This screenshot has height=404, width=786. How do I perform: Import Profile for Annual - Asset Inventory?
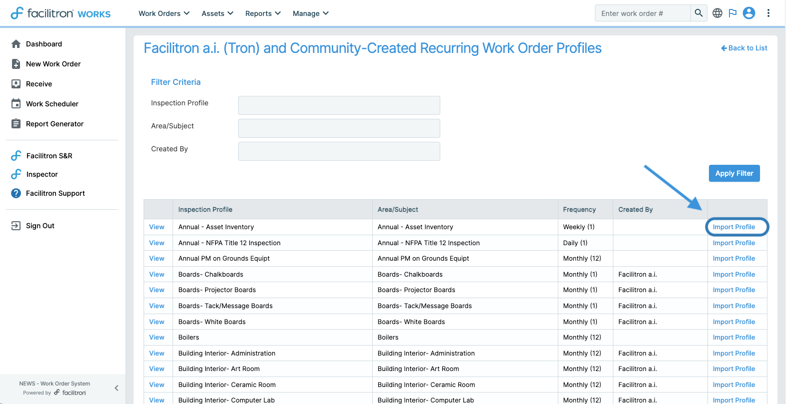tap(734, 227)
